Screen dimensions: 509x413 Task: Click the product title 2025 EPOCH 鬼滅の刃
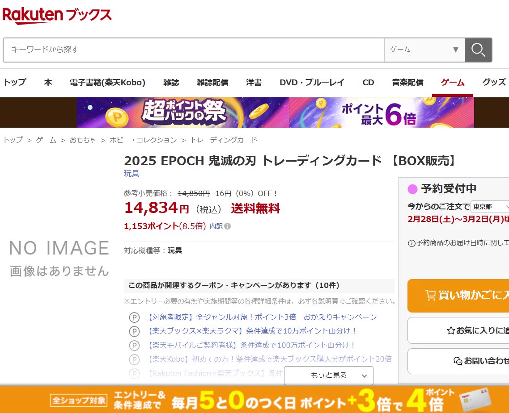click(x=291, y=161)
